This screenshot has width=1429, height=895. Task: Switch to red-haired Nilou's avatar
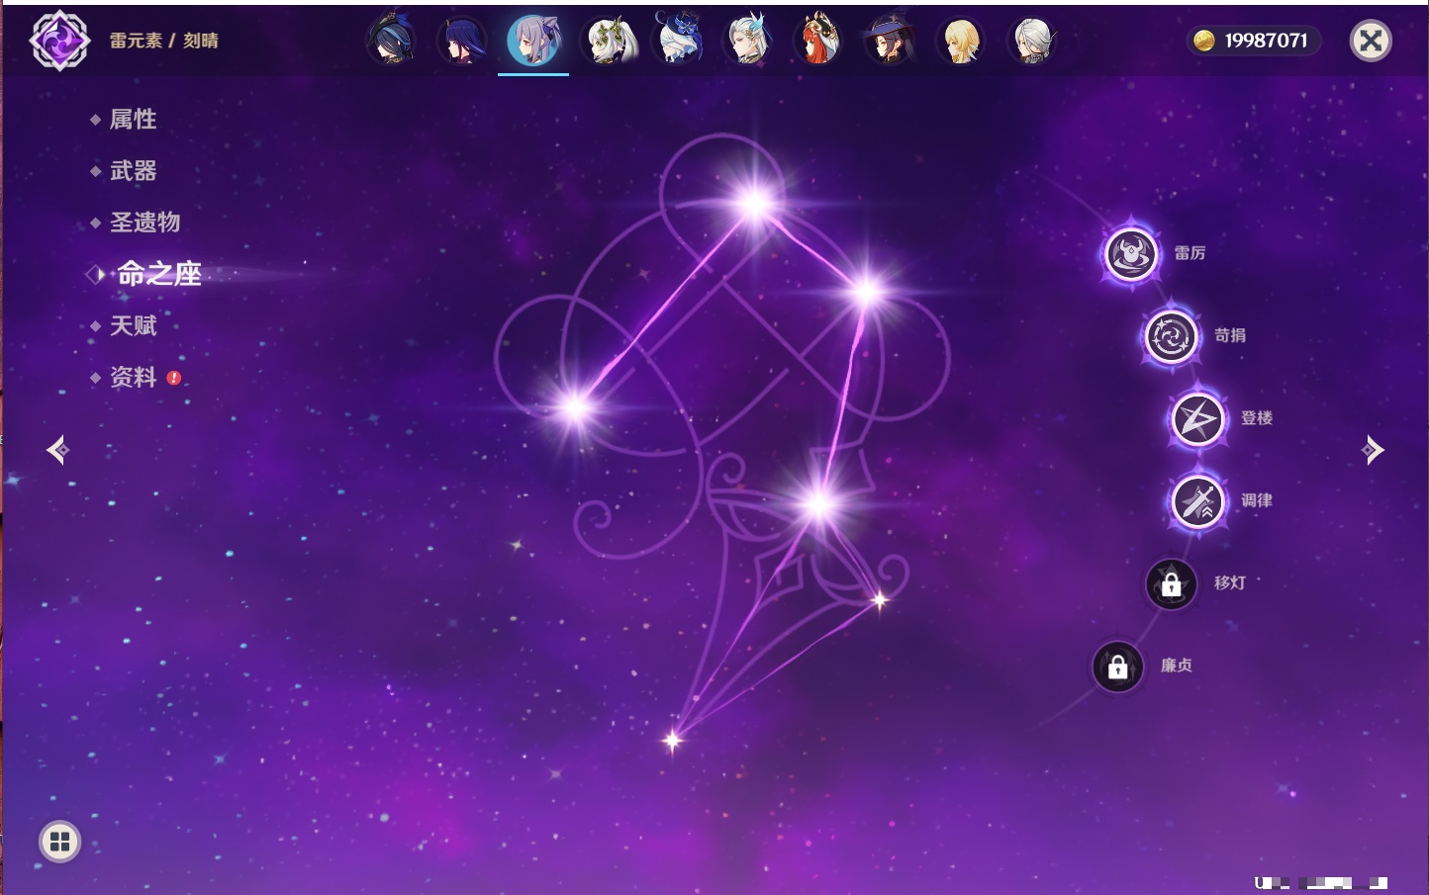coord(818,41)
